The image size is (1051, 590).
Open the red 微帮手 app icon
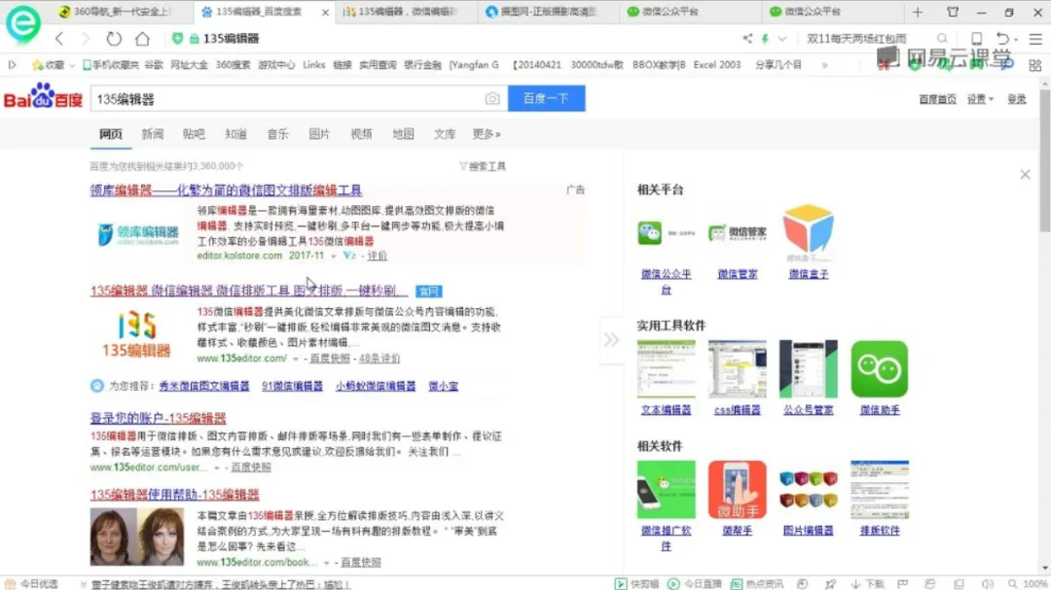(738, 490)
